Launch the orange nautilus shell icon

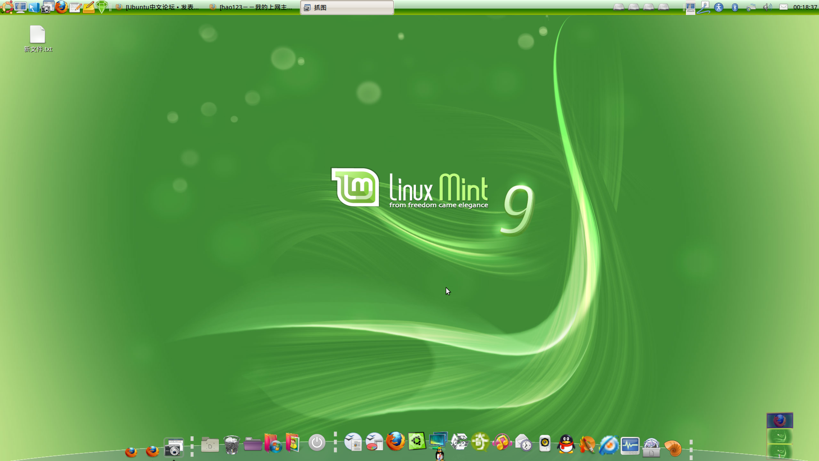point(673,449)
